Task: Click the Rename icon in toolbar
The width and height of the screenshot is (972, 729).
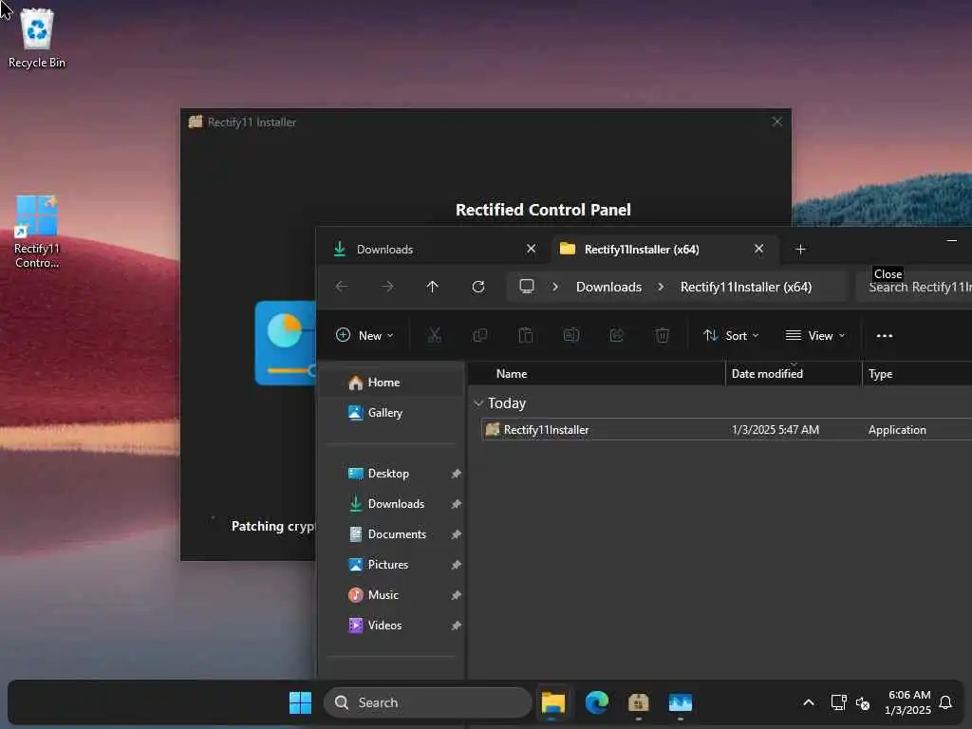Action: [570, 335]
